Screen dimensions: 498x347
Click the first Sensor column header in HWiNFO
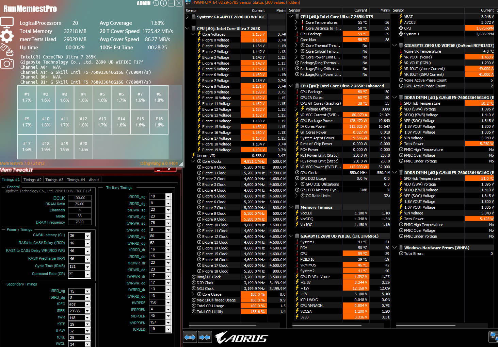point(212,11)
